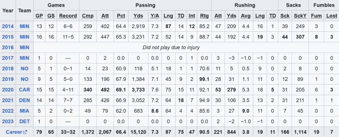This screenshot has height=137, width=339.
Task: Go to the 2015 season page
Action: (x=8, y=37)
